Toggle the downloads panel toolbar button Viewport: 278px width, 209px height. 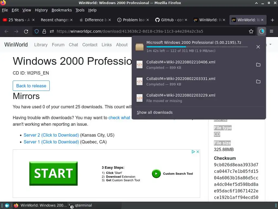coord(262,32)
